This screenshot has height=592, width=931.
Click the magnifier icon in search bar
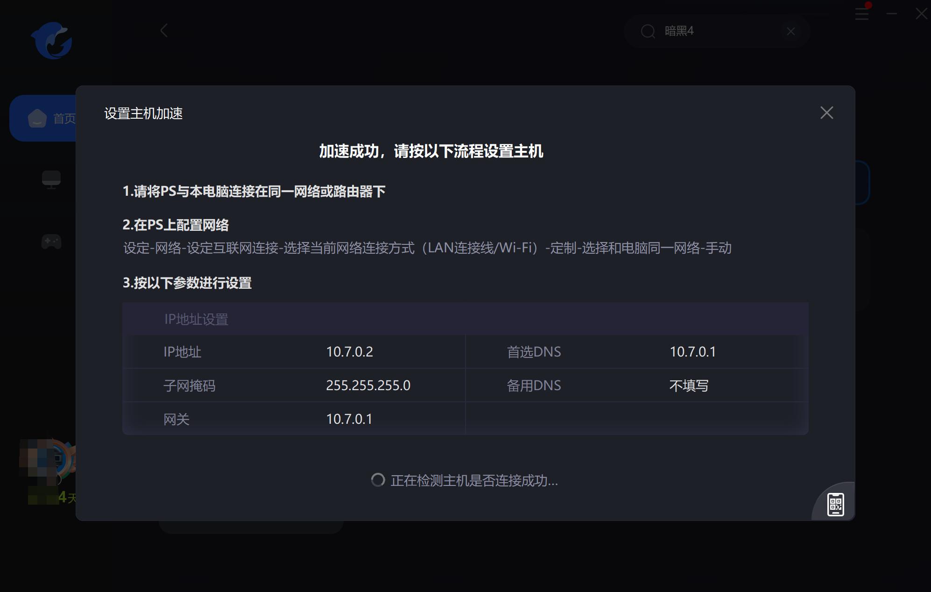coord(648,31)
